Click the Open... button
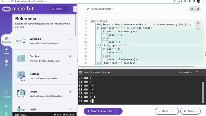This screenshot has height=116, width=206. point(191,111)
